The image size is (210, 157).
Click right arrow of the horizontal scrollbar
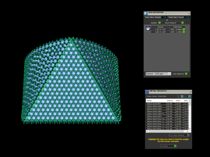click(187, 131)
